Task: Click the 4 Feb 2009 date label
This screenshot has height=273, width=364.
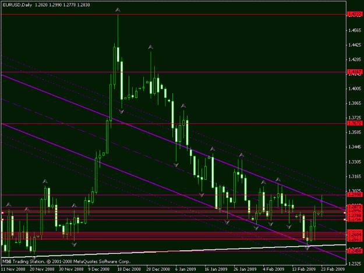Action: pos(274,269)
